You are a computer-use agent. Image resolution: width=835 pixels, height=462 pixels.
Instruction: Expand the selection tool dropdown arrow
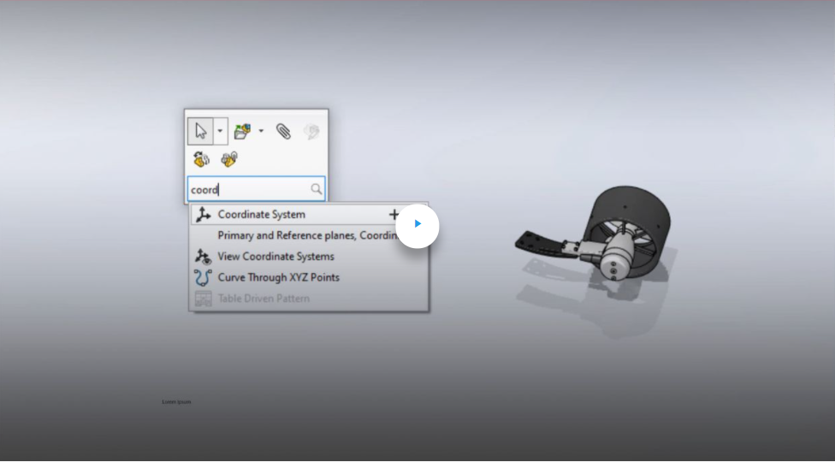[x=220, y=132]
